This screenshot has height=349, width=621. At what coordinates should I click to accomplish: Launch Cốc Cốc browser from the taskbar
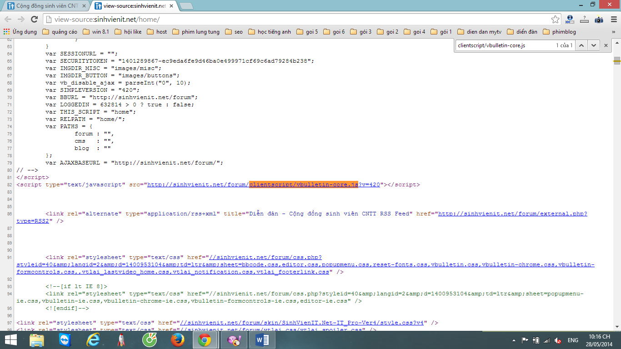point(150,340)
